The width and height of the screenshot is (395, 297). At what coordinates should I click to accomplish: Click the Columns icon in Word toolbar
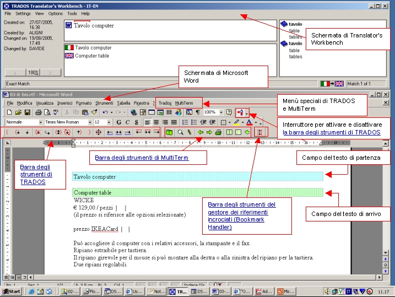coord(169,112)
